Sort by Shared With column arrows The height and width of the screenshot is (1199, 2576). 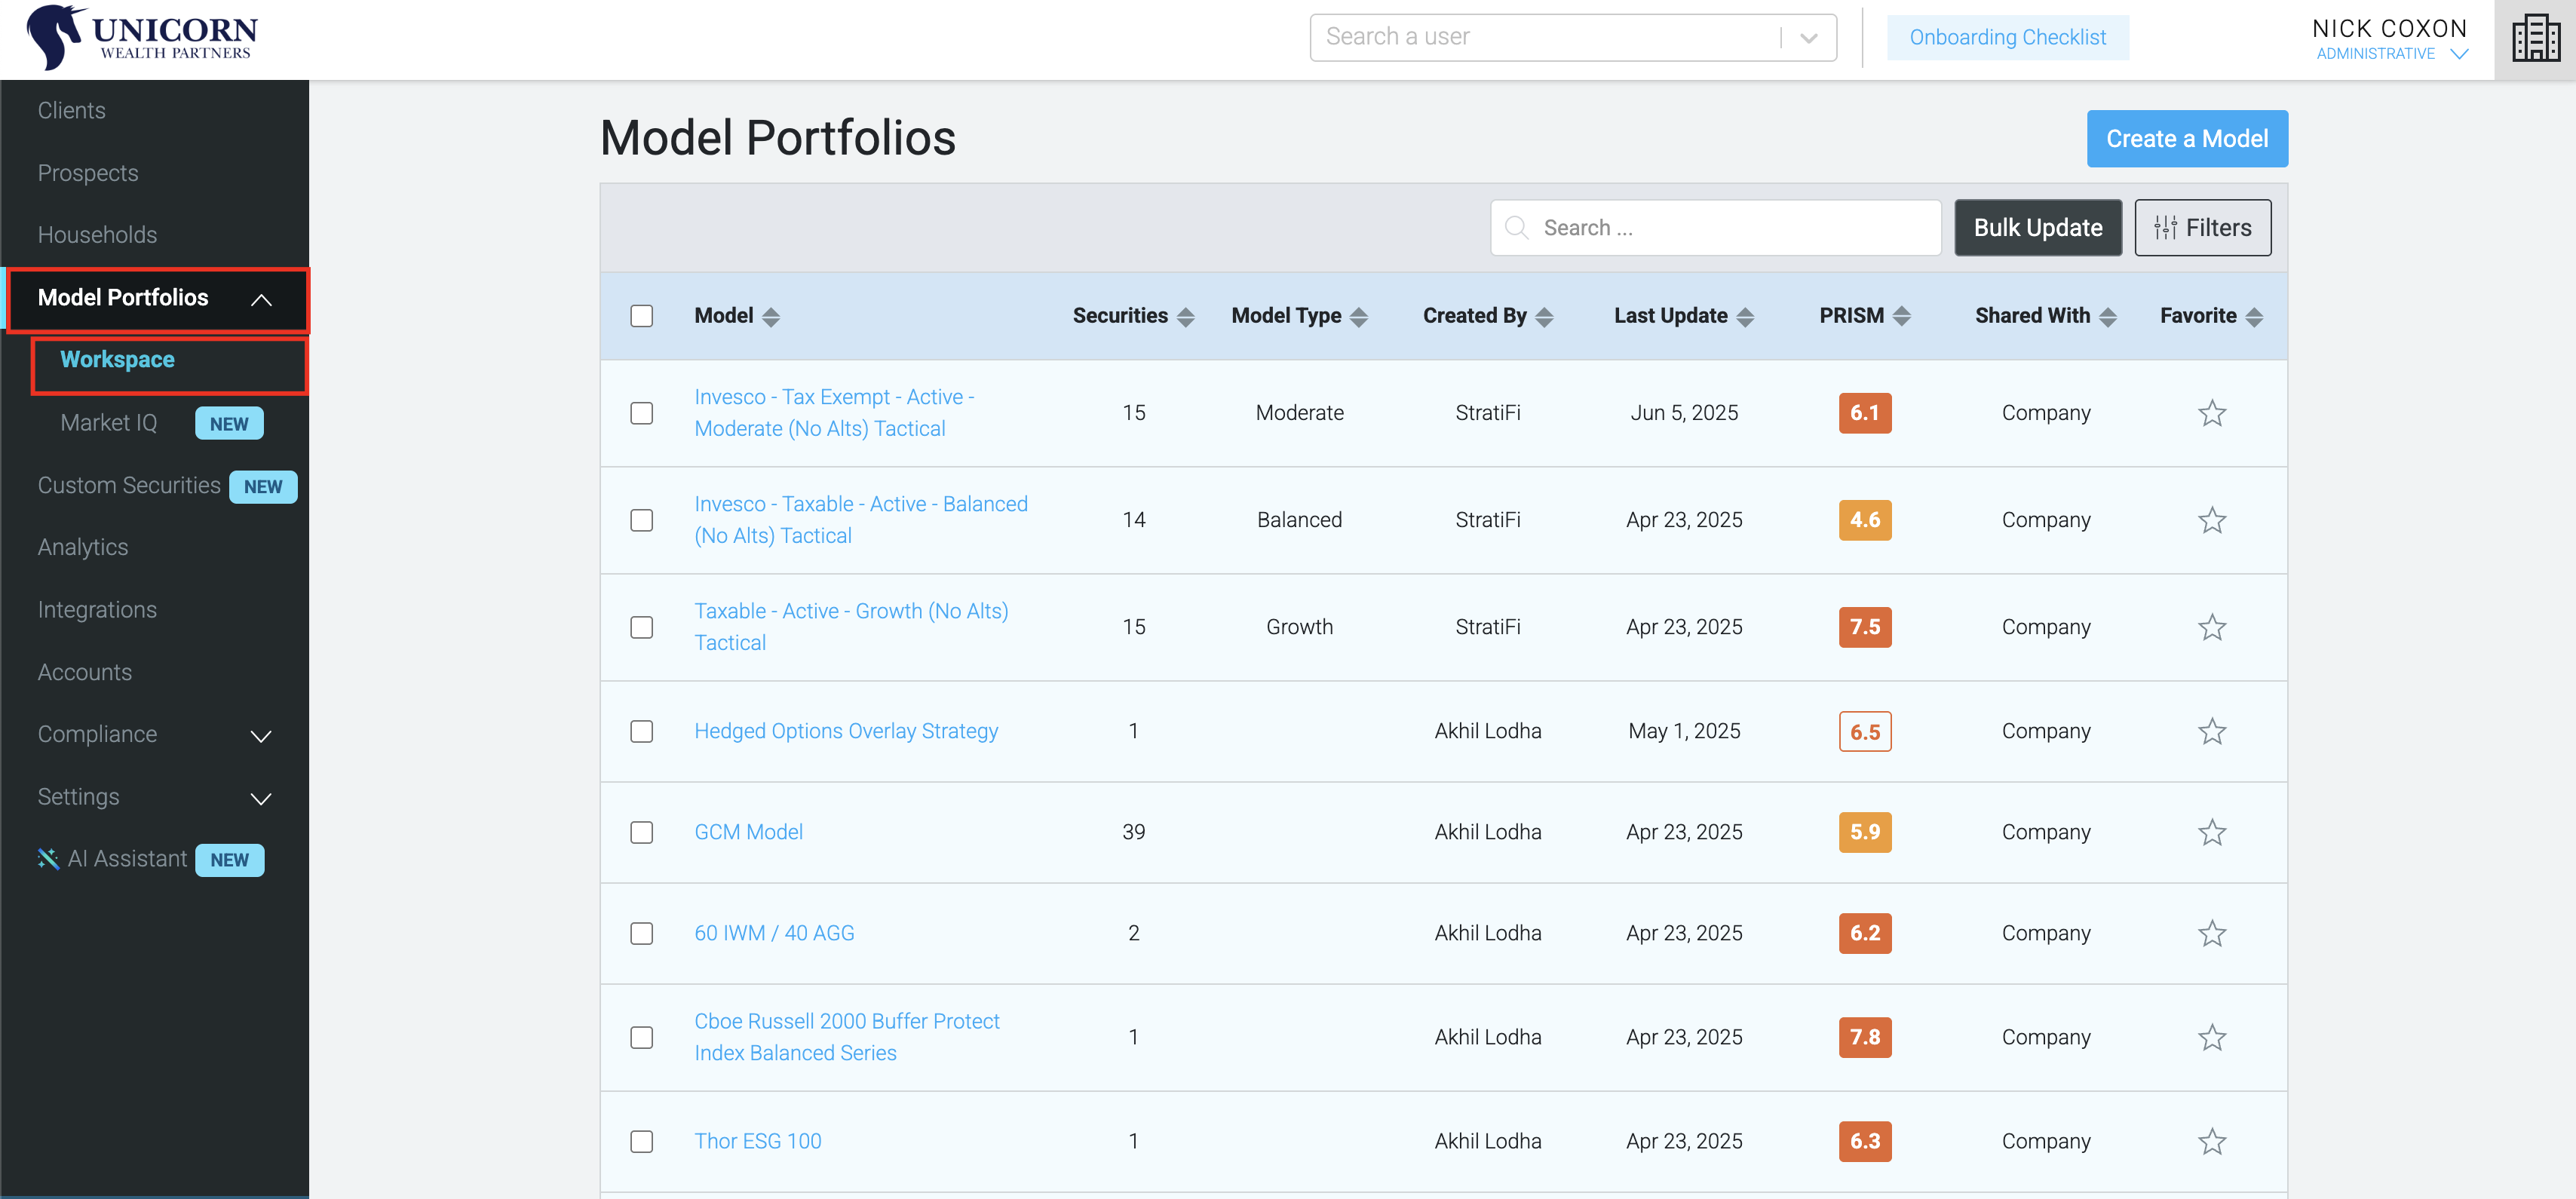click(2107, 317)
